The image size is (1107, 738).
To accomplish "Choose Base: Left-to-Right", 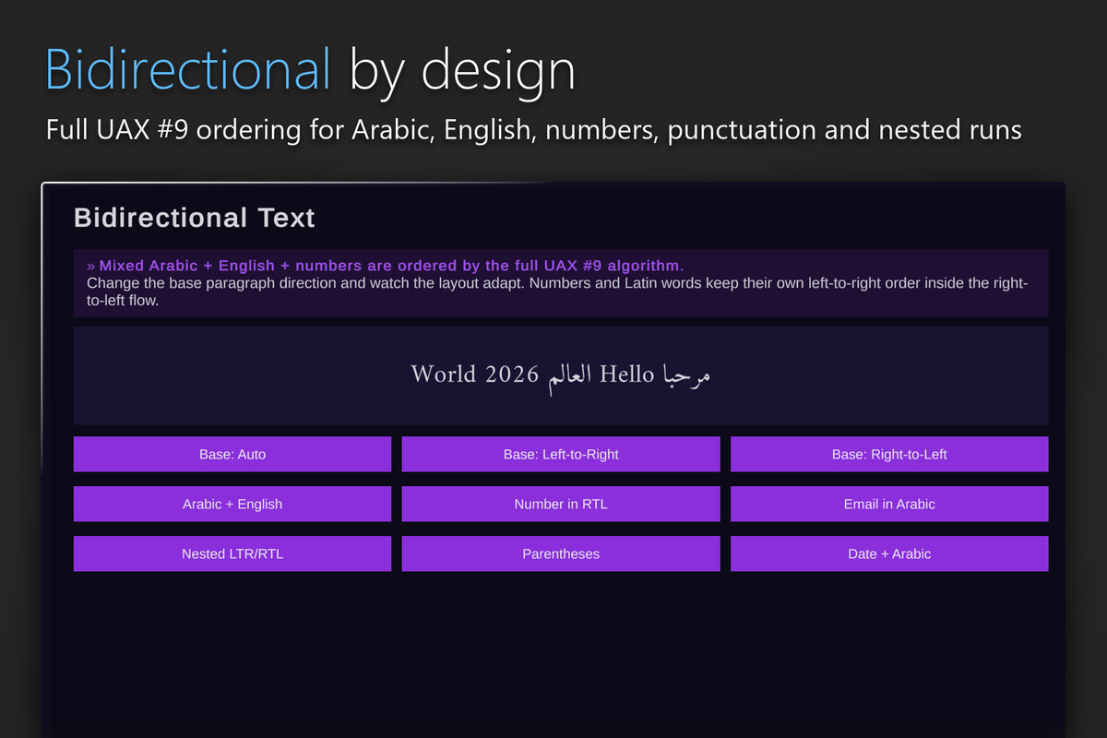I will pyautogui.click(x=561, y=454).
